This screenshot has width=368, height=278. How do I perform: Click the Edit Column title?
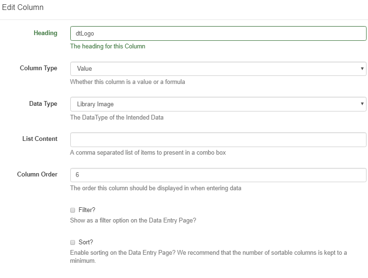23,7
